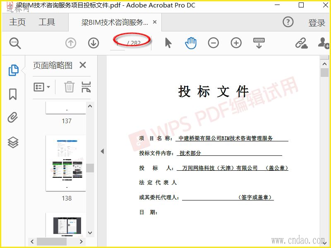The image size is (331, 248).
Task: Zoom in with plus button
Action: [236, 43]
